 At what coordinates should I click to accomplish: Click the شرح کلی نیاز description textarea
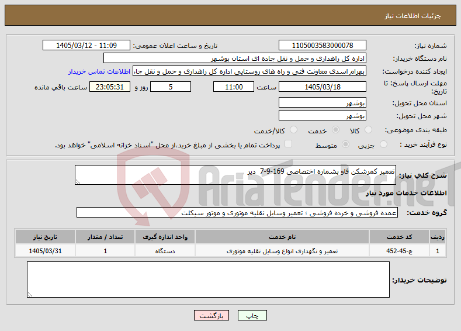(x=235, y=175)
